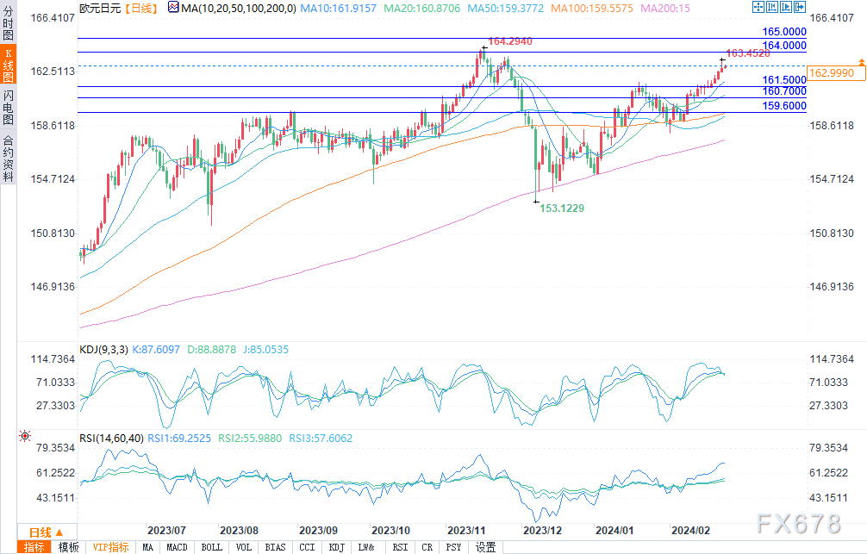Select the 指标 bottom tab
Screen dimensions: 867x554
tap(34, 547)
